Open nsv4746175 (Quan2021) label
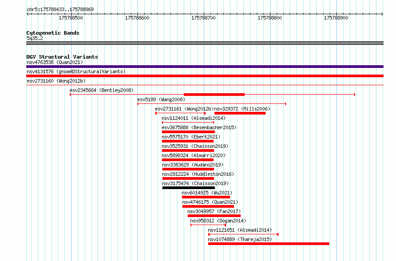This screenshot has width=396, height=261. pos(210,202)
